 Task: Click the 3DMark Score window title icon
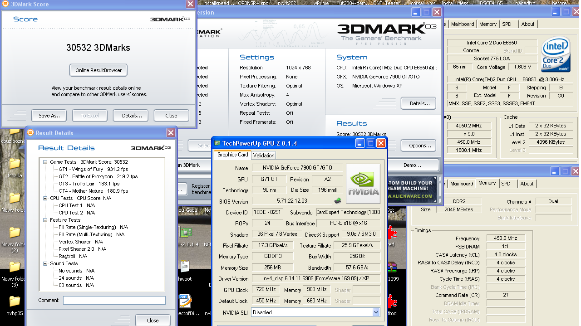(5, 4)
